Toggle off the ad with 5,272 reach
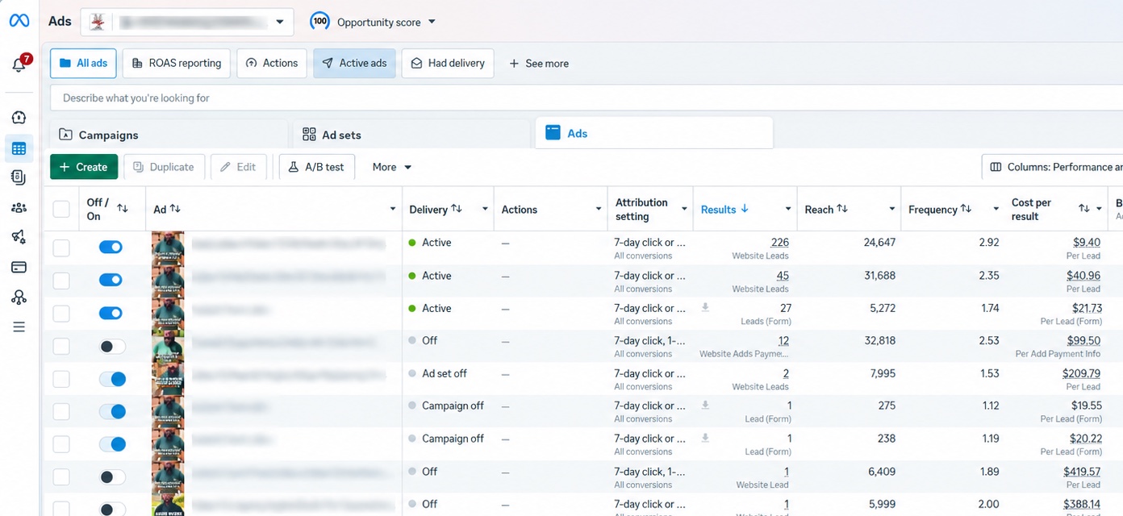This screenshot has width=1123, height=516. [x=111, y=313]
